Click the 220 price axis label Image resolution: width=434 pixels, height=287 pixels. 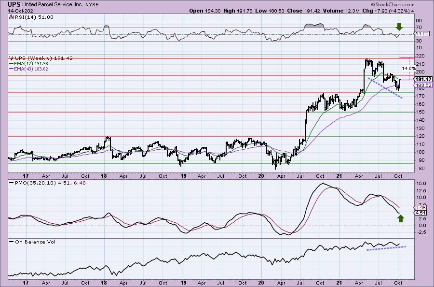420,56
